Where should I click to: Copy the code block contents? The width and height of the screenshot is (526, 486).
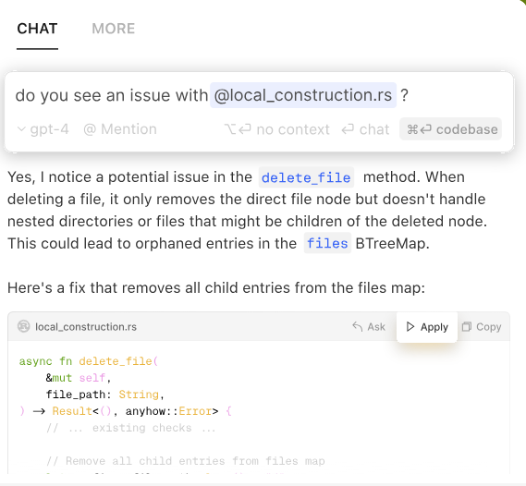point(482,327)
